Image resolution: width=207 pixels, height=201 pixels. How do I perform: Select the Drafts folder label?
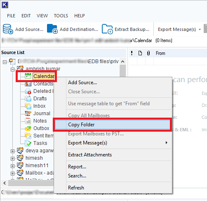click(40, 99)
